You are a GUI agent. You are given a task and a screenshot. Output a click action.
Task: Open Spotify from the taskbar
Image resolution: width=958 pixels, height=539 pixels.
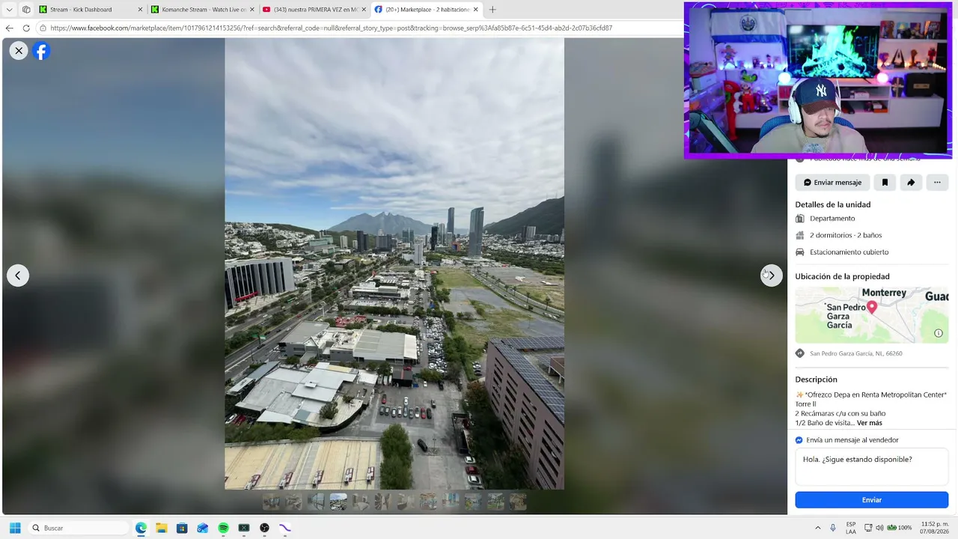pyautogui.click(x=223, y=528)
